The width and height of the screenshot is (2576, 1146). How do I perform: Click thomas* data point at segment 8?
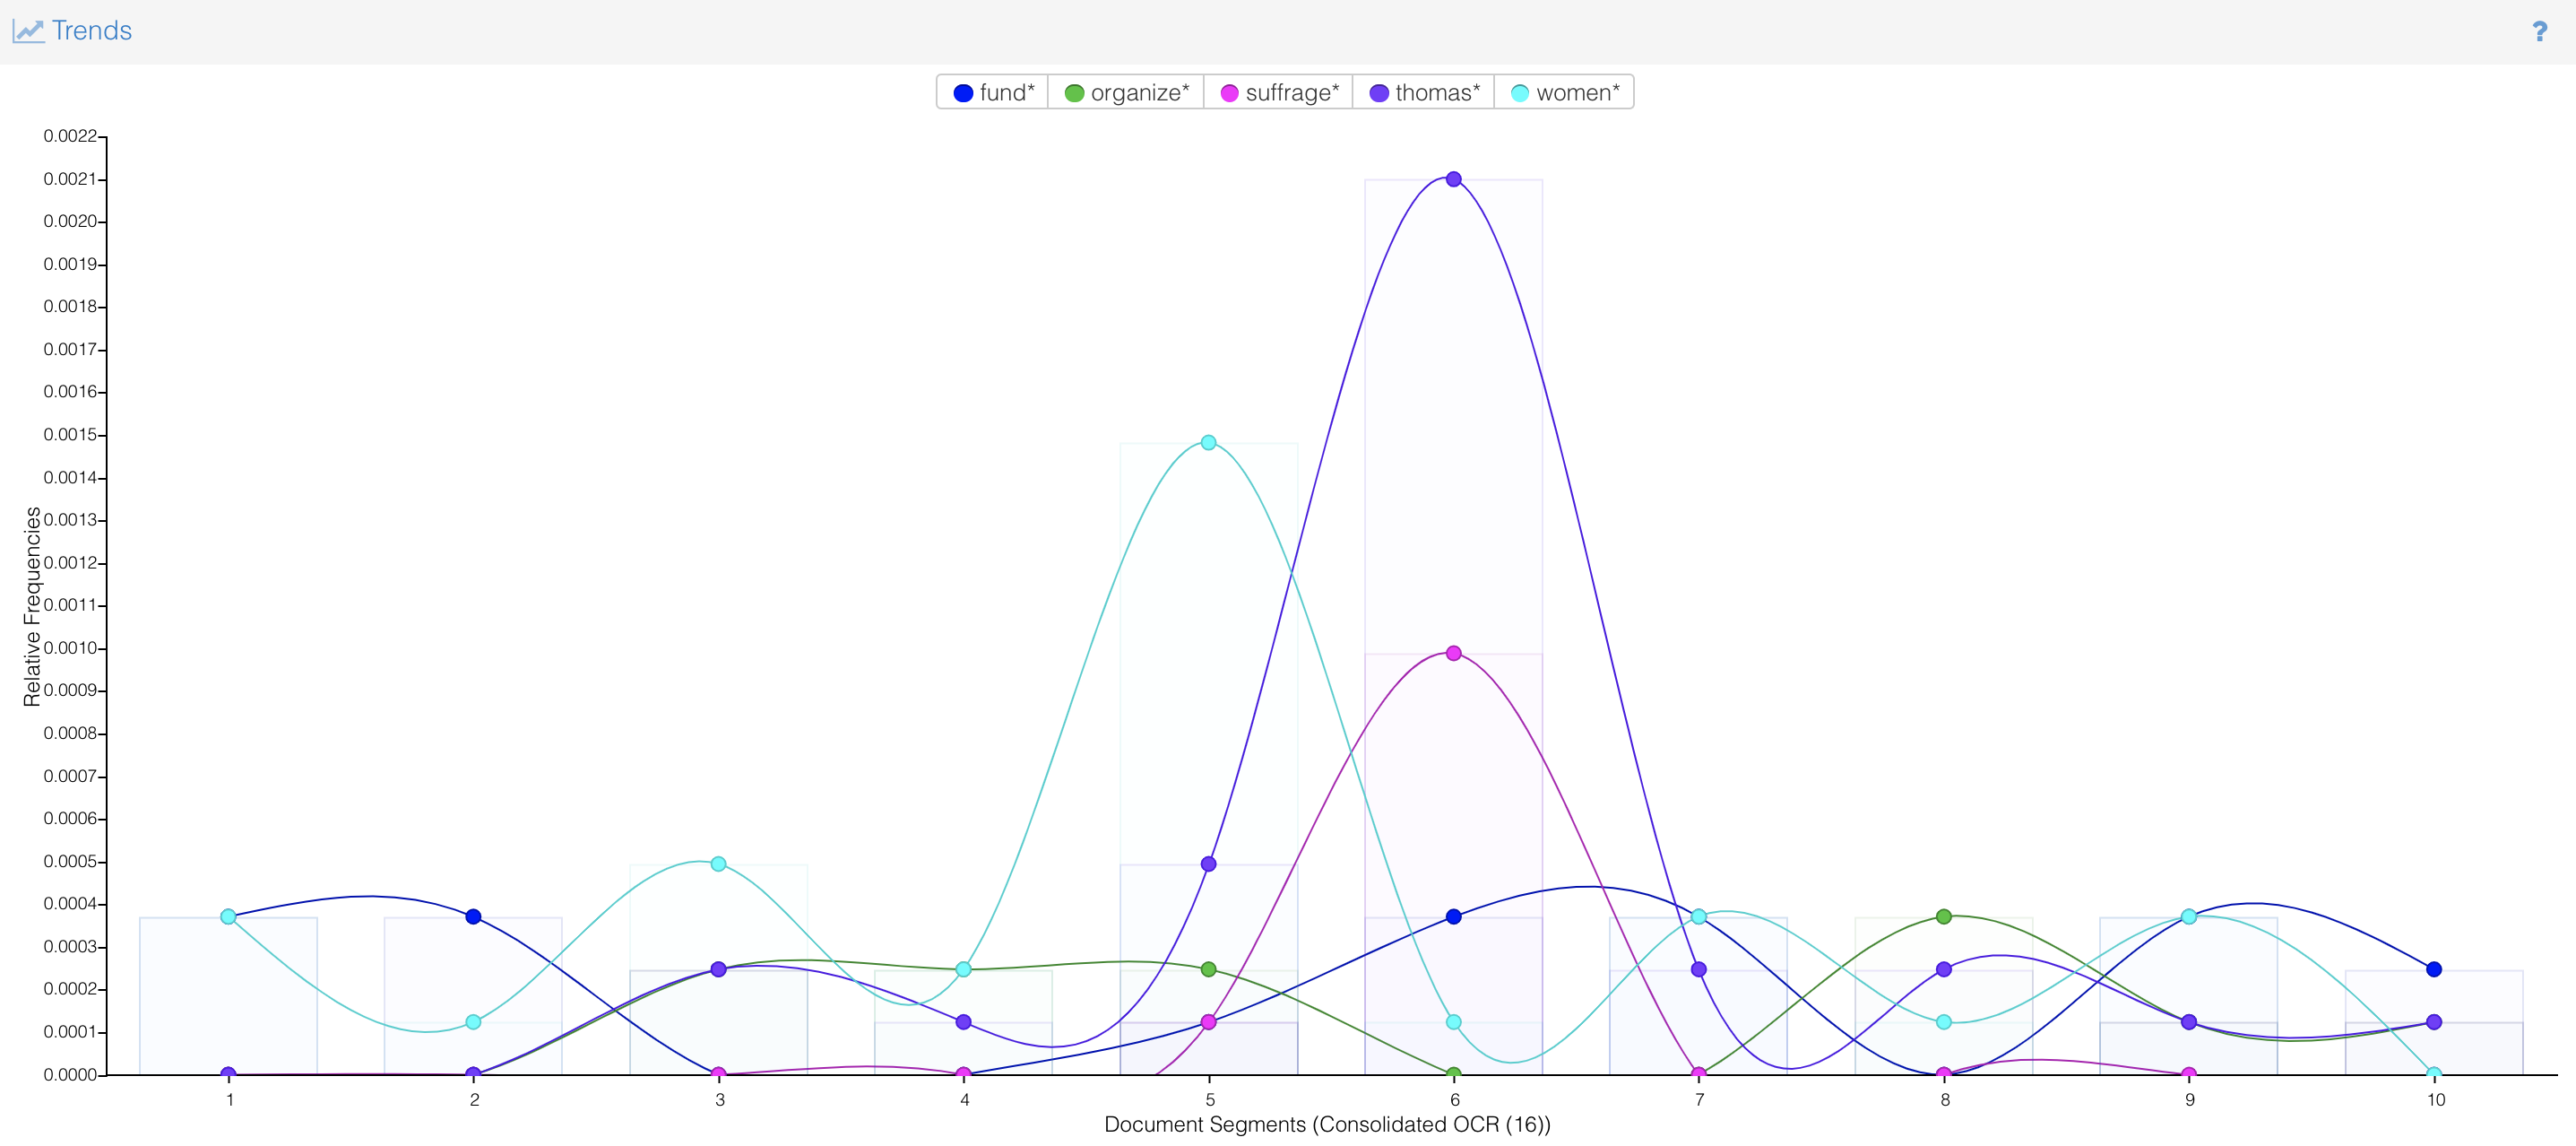click(x=1944, y=968)
